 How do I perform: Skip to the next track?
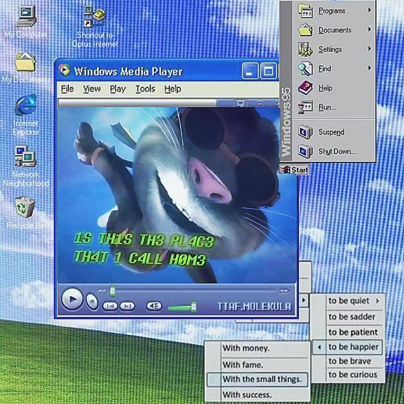pos(127,306)
